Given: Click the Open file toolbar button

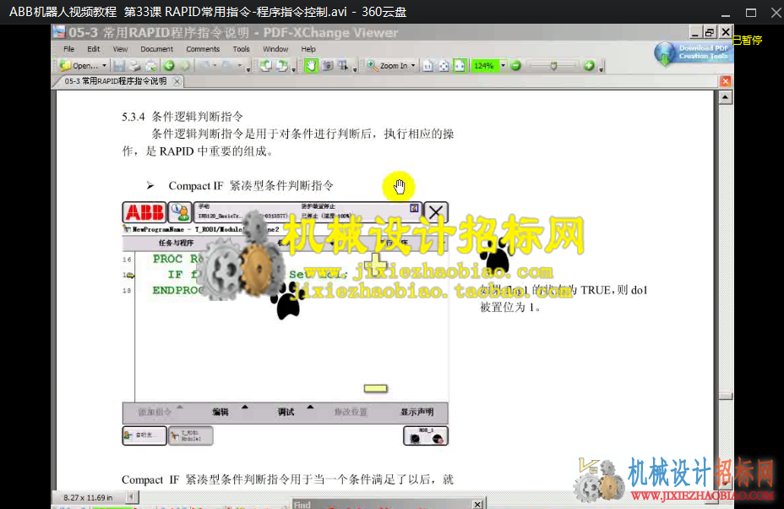Looking at the screenshot, I should [79, 66].
